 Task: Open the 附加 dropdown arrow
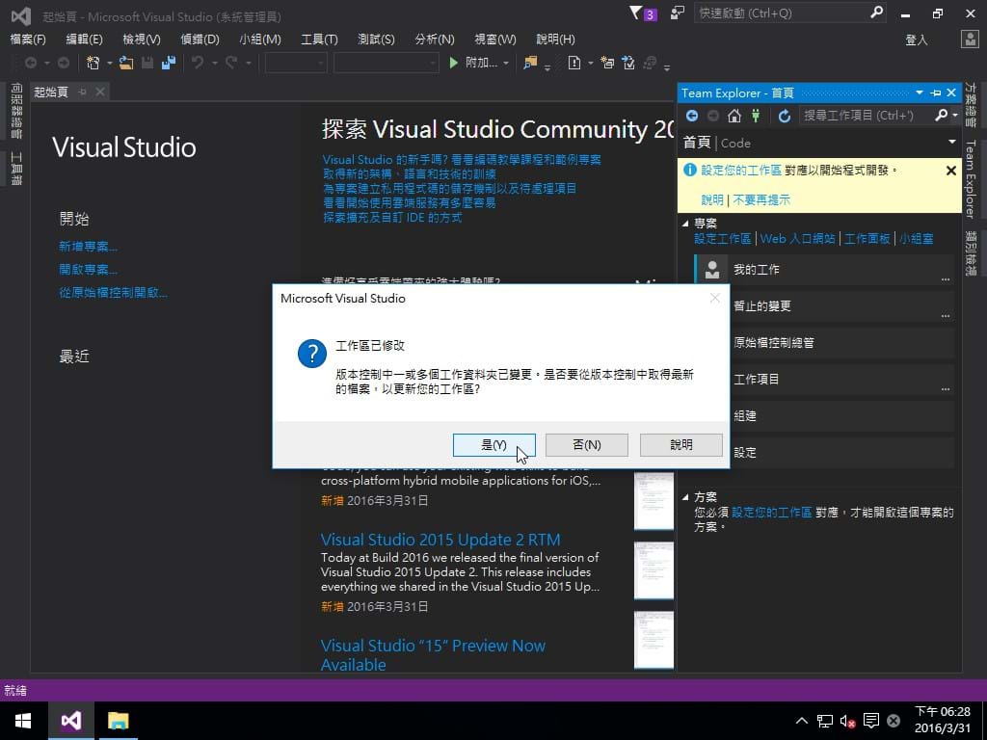506,64
